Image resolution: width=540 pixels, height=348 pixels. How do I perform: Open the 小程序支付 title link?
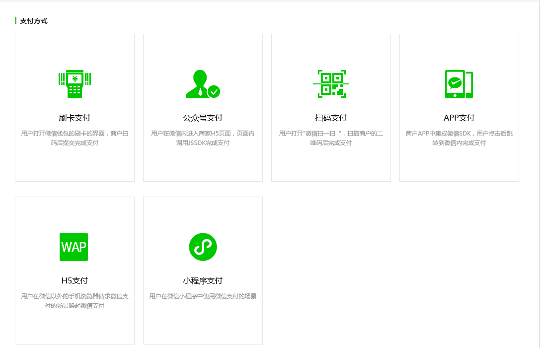pyautogui.click(x=203, y=280)
